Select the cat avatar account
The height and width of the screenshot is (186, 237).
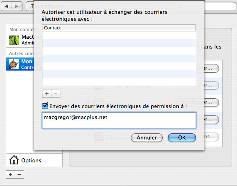point(14,64)
